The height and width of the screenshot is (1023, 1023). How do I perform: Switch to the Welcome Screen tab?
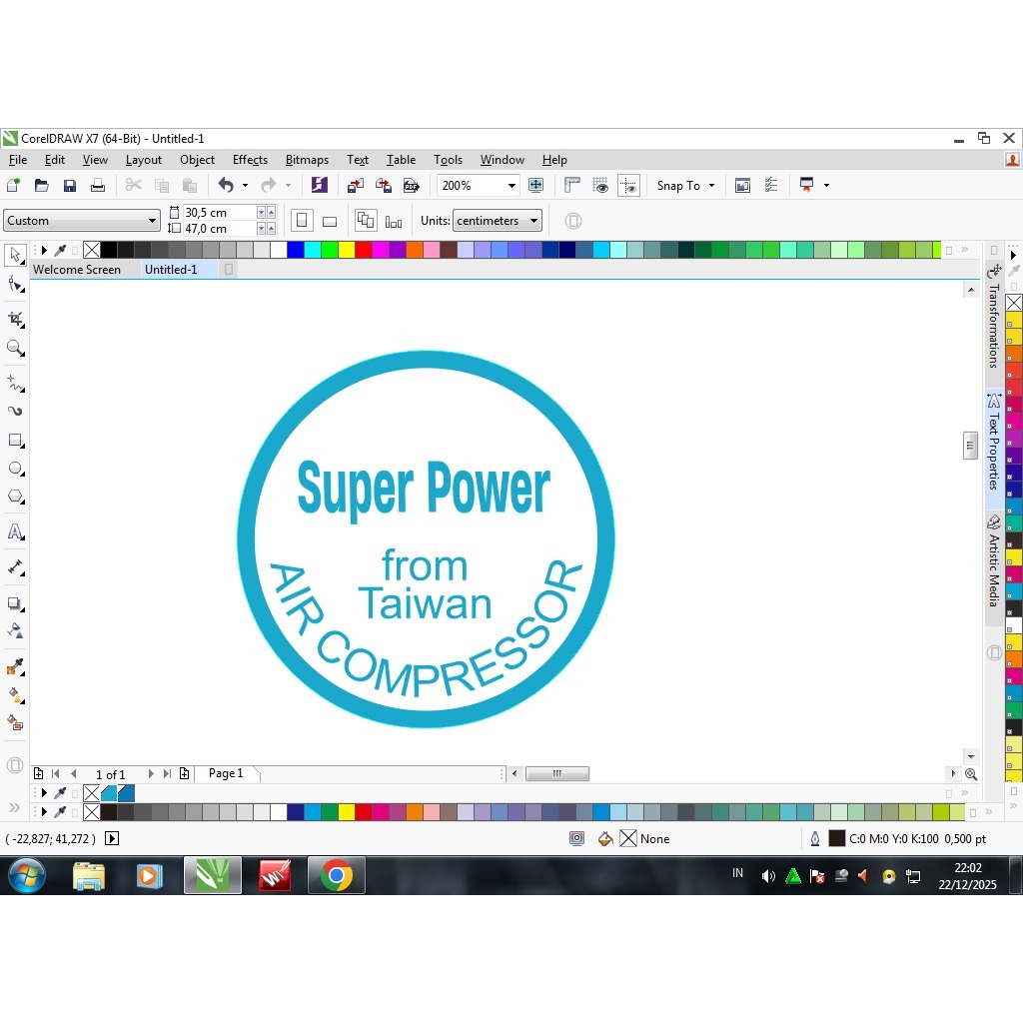(x=78, y=269)
